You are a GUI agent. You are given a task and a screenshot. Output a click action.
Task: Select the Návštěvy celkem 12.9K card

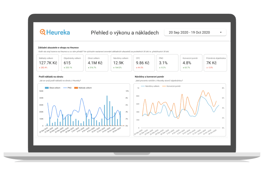121,62
